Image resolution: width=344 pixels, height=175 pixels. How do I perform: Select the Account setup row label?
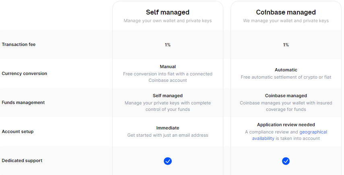pos(19,131)
